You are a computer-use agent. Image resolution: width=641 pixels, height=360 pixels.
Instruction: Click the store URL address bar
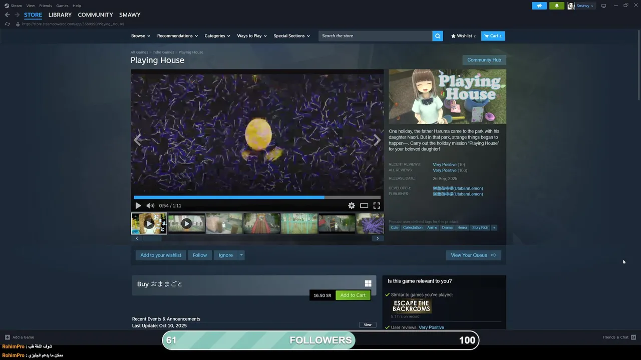(x=73, y=24)
